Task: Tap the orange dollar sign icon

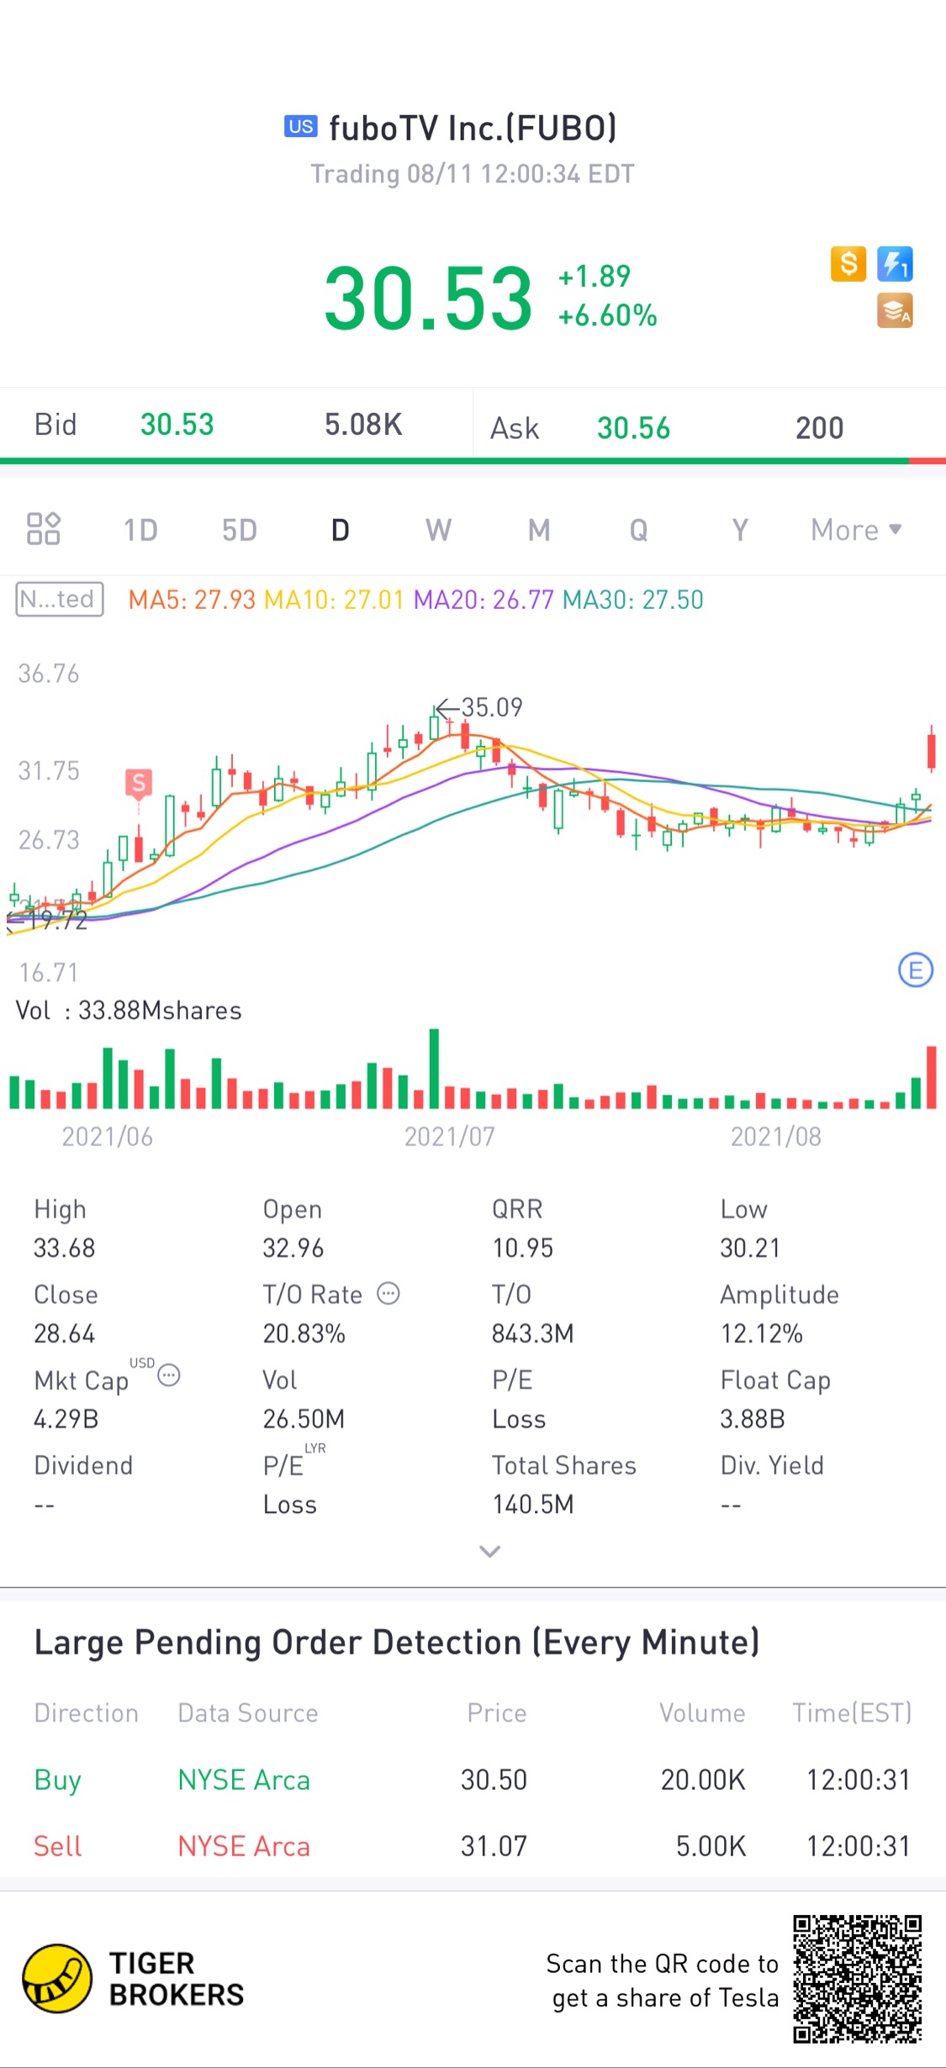Action: point(848,264)
